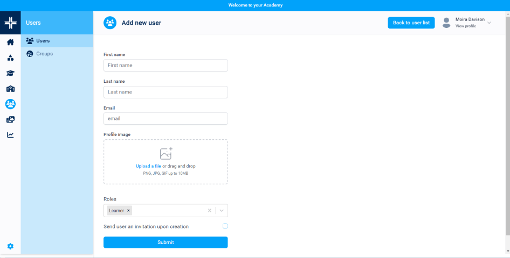Click the Academy logo icon
The image size is (510, 258).
click(x=10, y=23)
